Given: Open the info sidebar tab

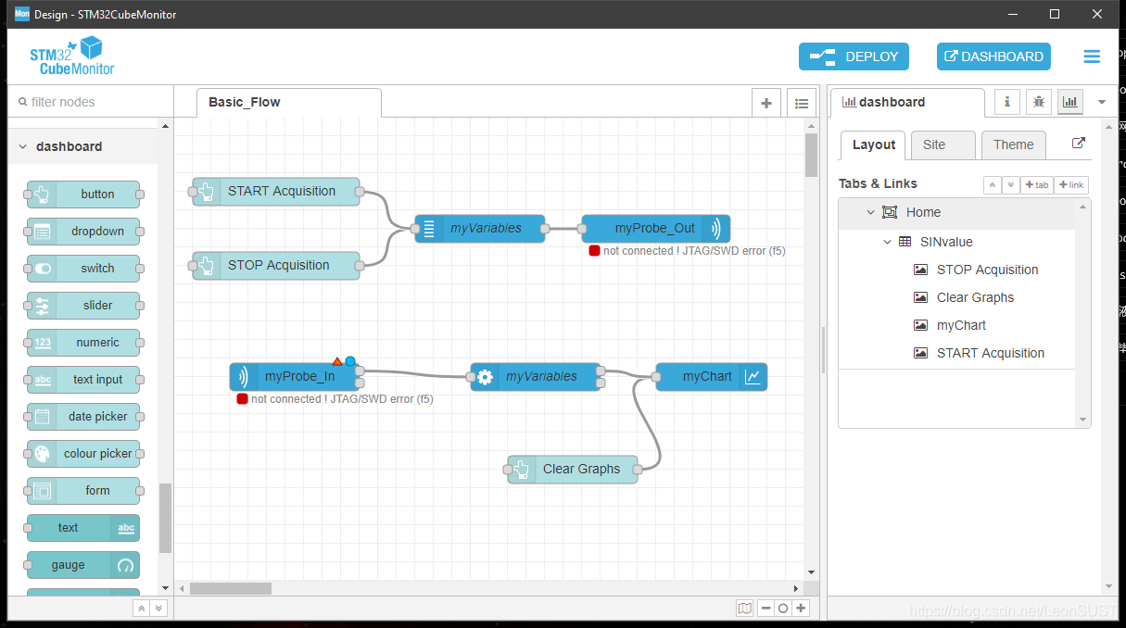Looking at the screenshot, I should [1007, 102].
